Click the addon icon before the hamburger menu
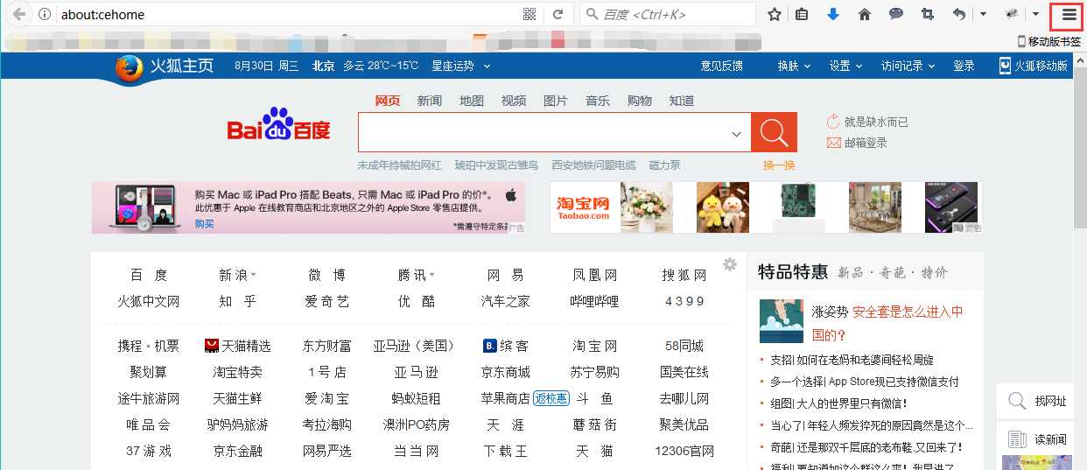Image resolution: width=1087 pixels, height=470 pixels. [1012, 14]
